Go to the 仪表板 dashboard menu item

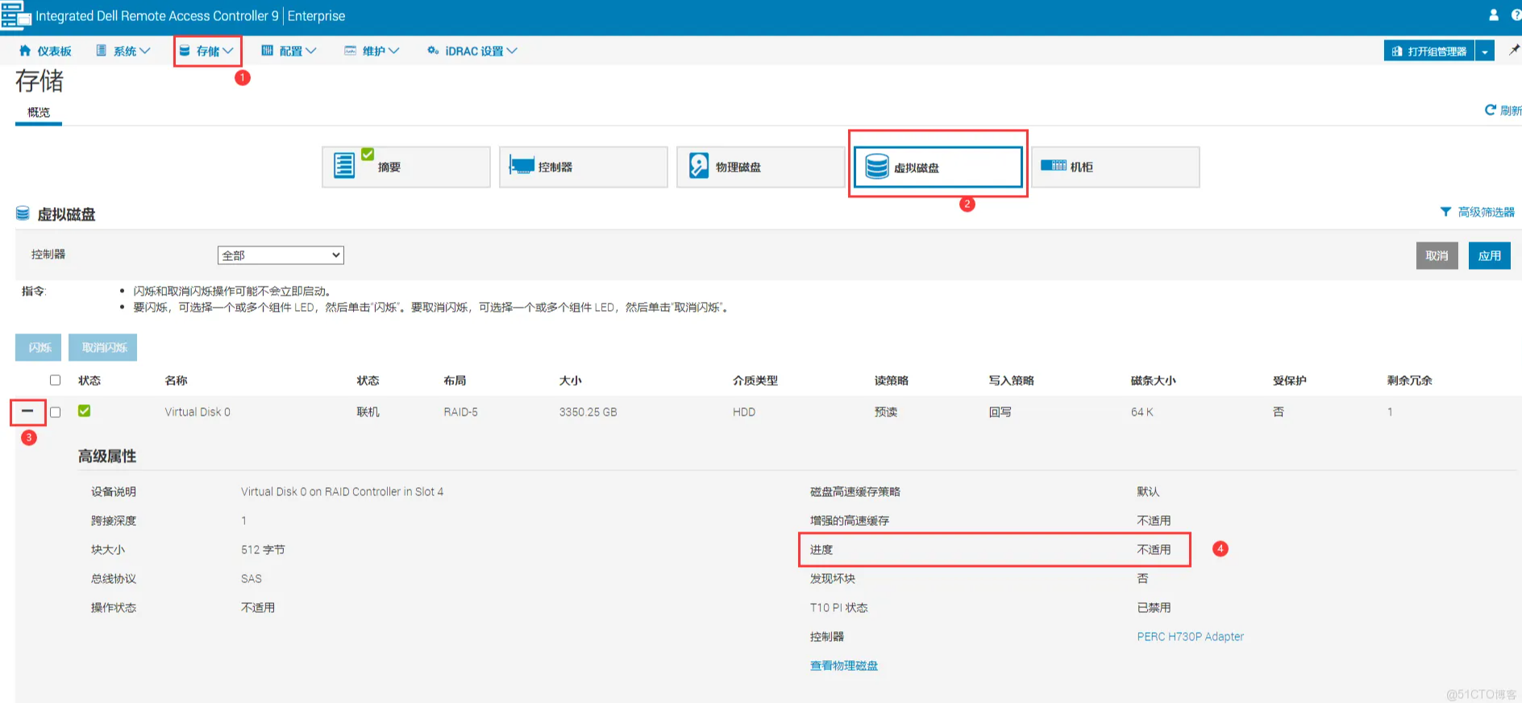point(45,51)
